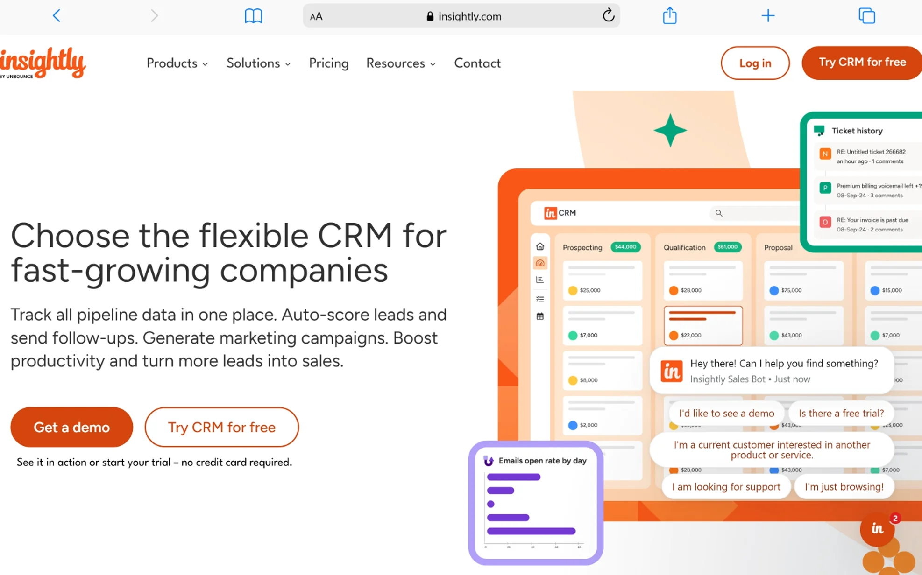The height and width of the screenshot is (575, 922).
Task: Open the Safari share sheet icon
Action: pos(670,15)
